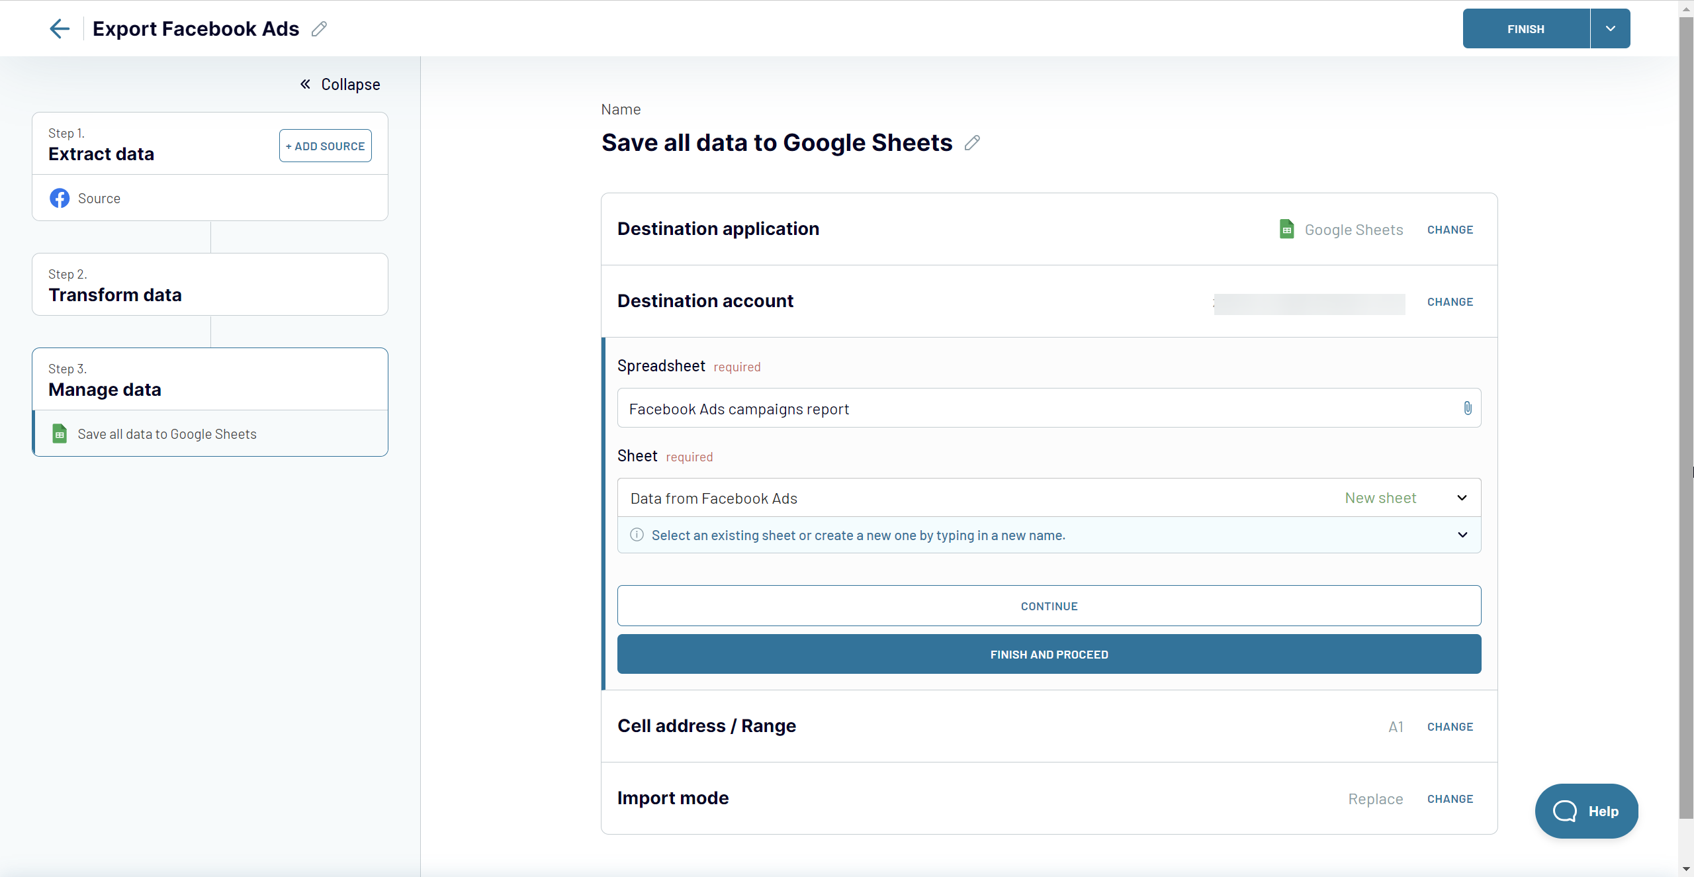The width and height of the screenshot is (1694, 877).
Task: Click the Destination account heading
Action: click(705, 301)
